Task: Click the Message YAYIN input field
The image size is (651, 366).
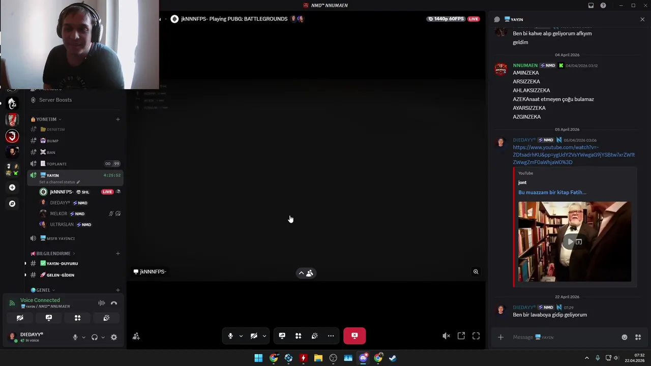Action: click(565, 338)
